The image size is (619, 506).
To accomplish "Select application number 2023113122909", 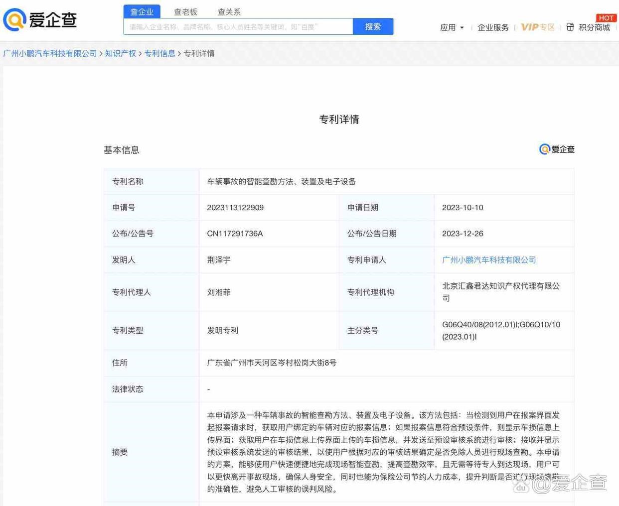I will point(235,208).
